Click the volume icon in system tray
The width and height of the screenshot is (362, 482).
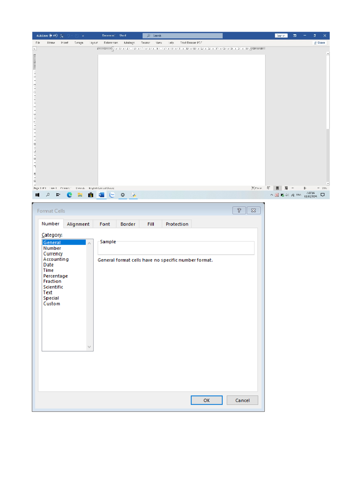point(287,195)
